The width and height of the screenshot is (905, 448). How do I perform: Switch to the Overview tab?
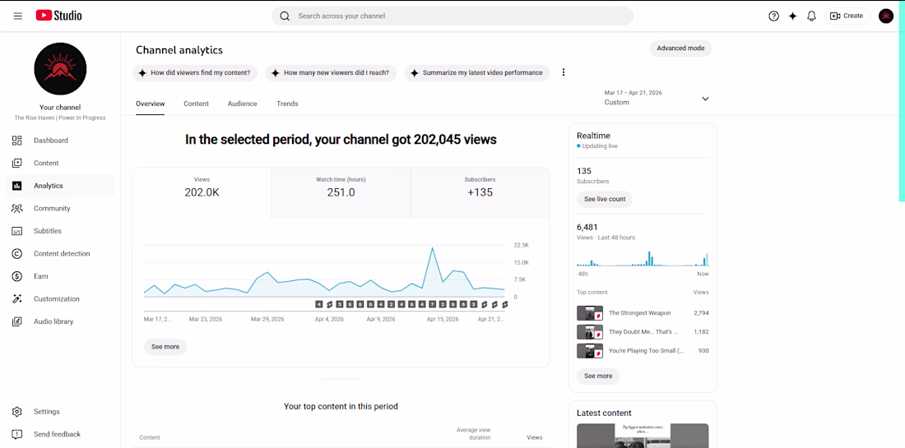click(x=150, y=104)
